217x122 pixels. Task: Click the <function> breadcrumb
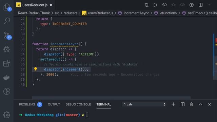click(x=169, y=13)
